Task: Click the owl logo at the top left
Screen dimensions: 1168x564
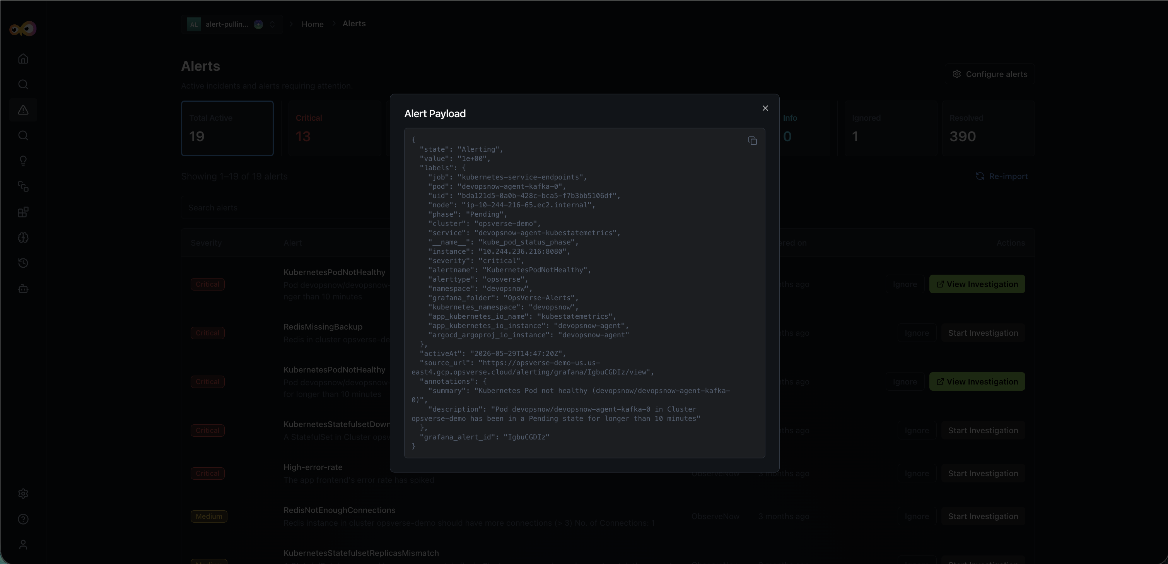Action: (x=23, y=29)
